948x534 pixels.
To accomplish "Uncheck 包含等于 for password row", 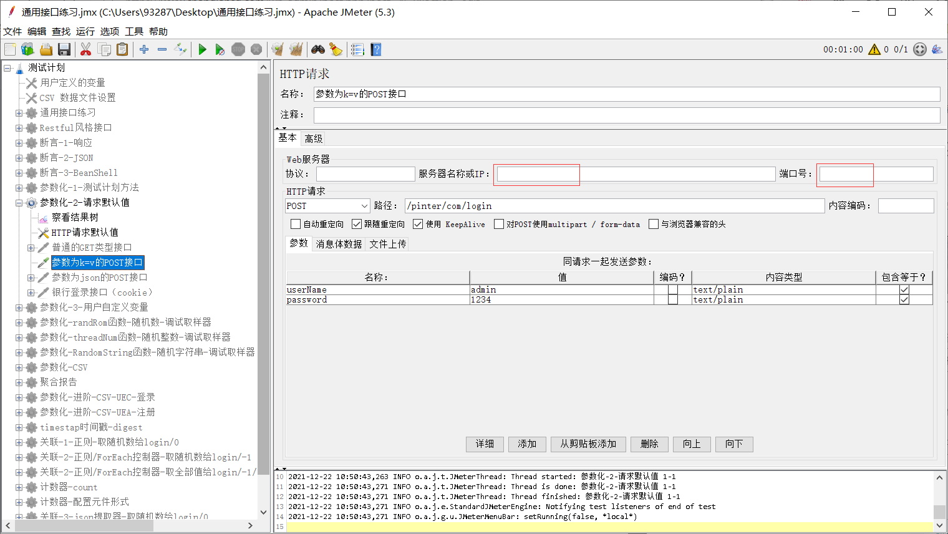I will coord(904,300).
